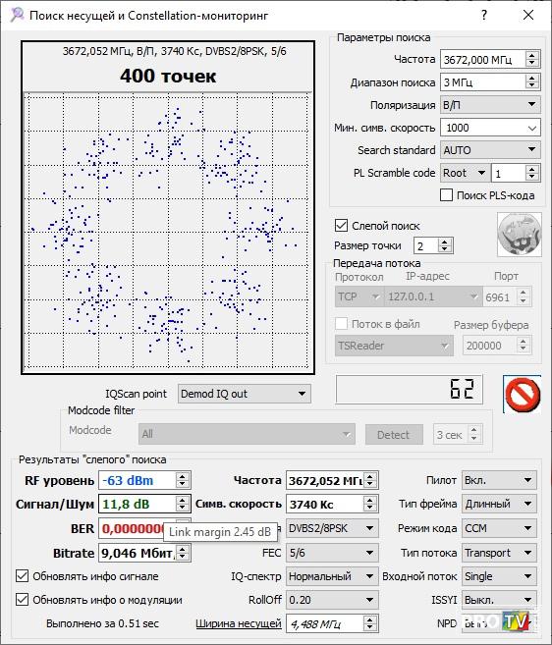Toggle Обновлять инфо сигнале checkbox

pos(23,576)
